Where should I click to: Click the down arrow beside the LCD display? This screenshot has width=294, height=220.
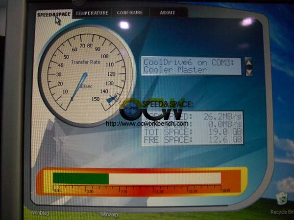pos(249,72)
